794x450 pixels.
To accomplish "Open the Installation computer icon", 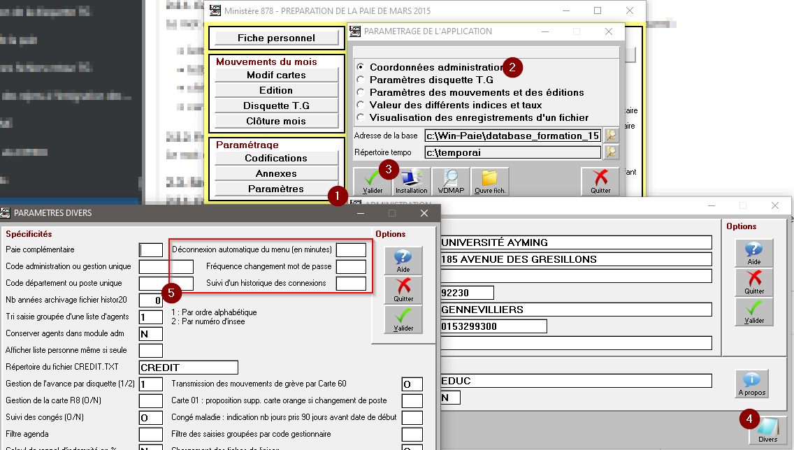I will point(411,182).
